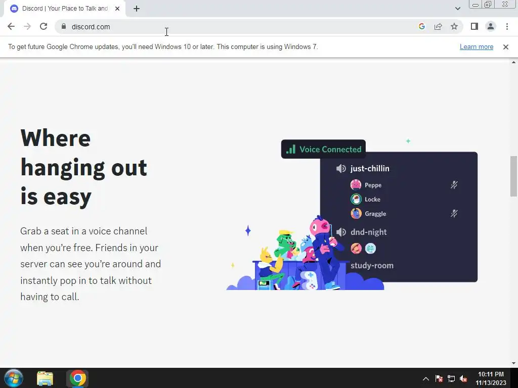This screenshot has width=518, height=388.
Task: Click Graggle's avatar
Action: tap(356, 214)
